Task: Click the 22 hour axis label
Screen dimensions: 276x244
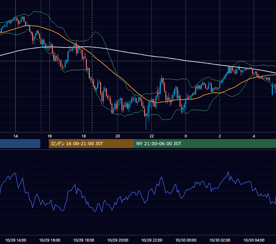Action: pyautogui.click(x=151, y=136)
